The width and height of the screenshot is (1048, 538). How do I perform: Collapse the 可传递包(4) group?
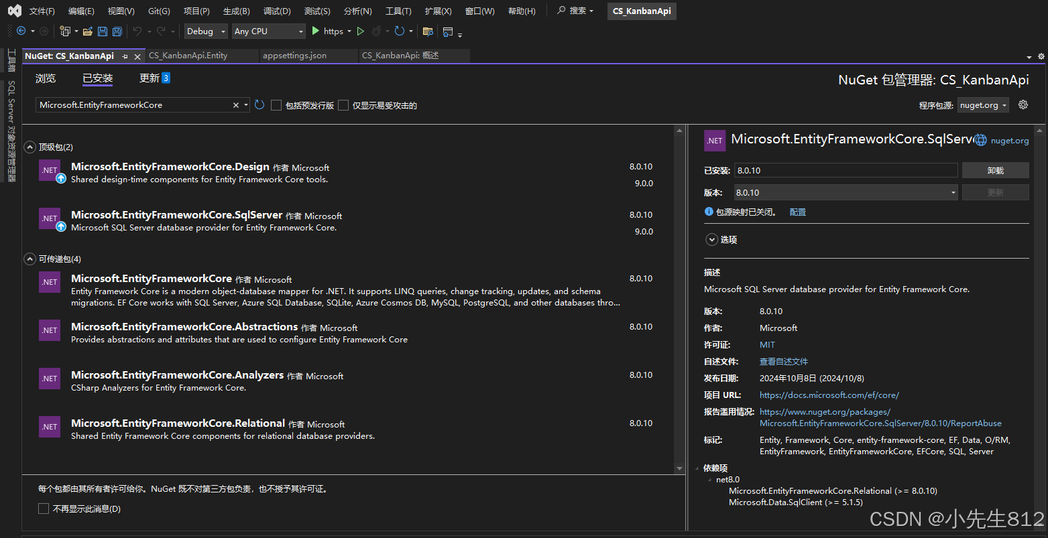30,259
